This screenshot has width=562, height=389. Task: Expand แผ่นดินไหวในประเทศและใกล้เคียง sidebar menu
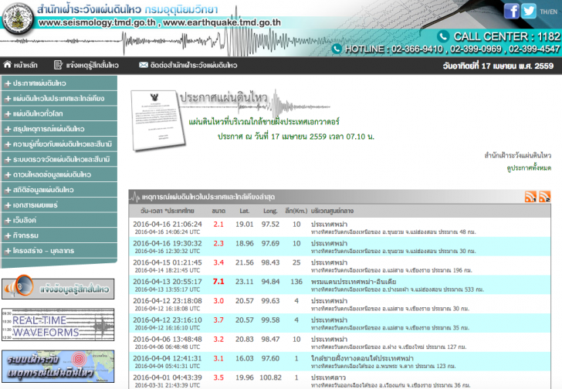[x=59, y=99]
